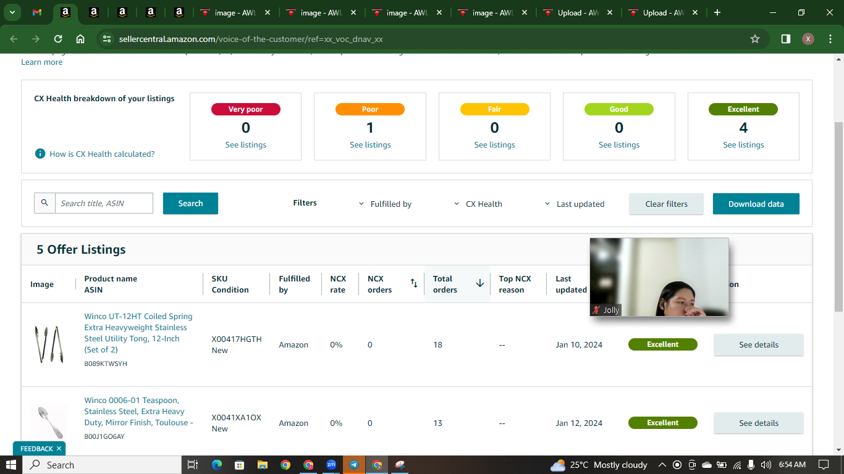See listings under Poor
The image size is (844, 474).
[370, 144]
